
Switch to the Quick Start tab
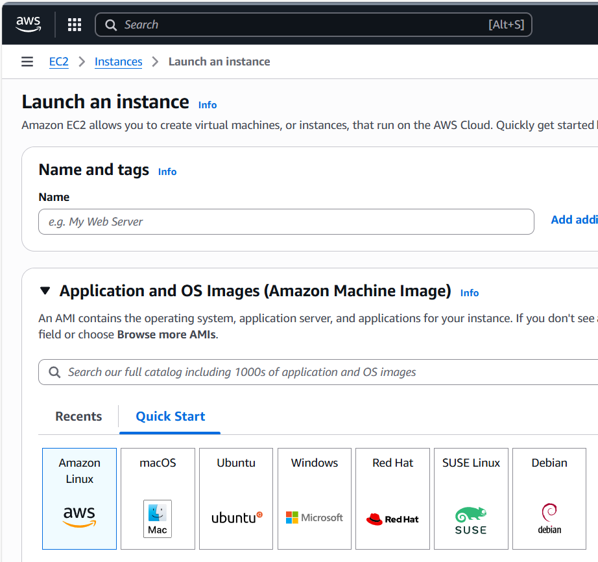pos(170,416)
